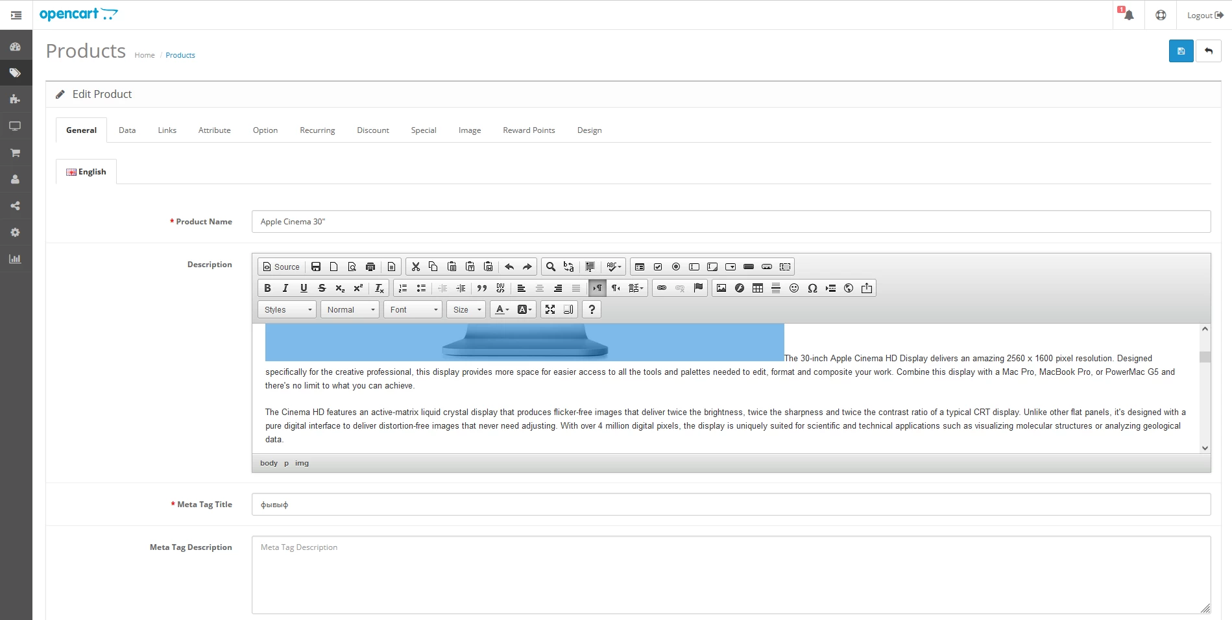Screen dimensions: 1232x620
Task: Click the New Page icon in editor
Action: click(334, 267)
